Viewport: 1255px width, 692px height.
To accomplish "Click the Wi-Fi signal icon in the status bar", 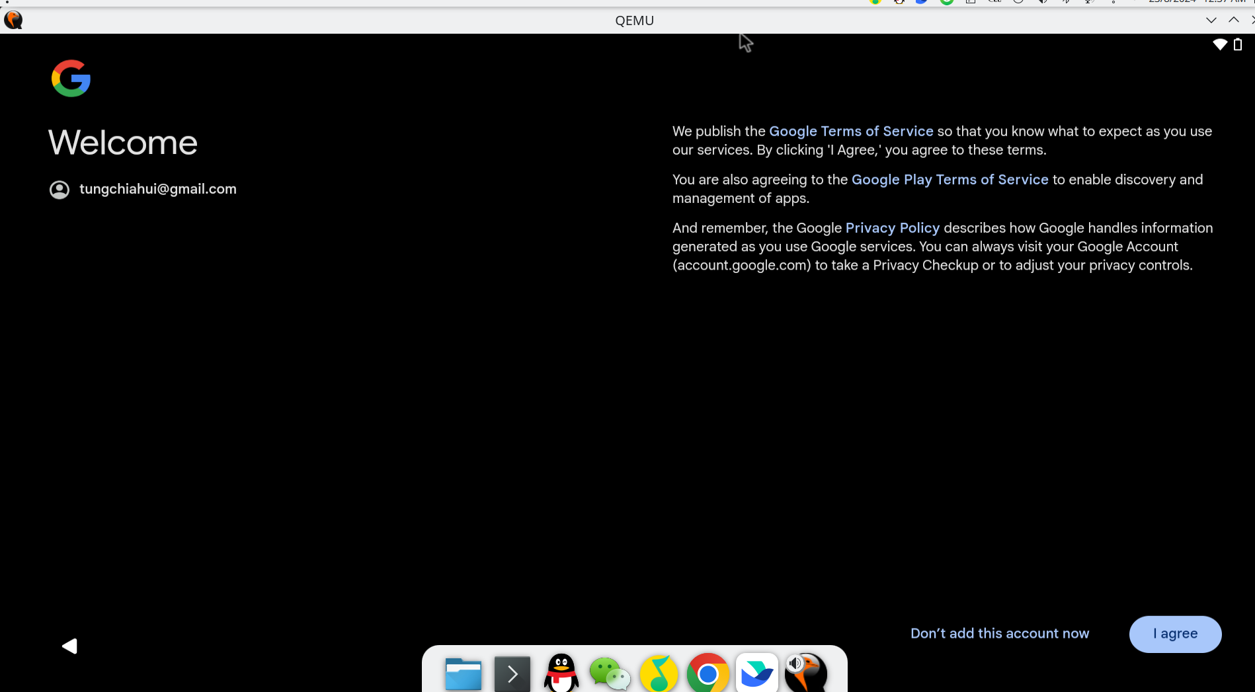I will click(1220, 44).
